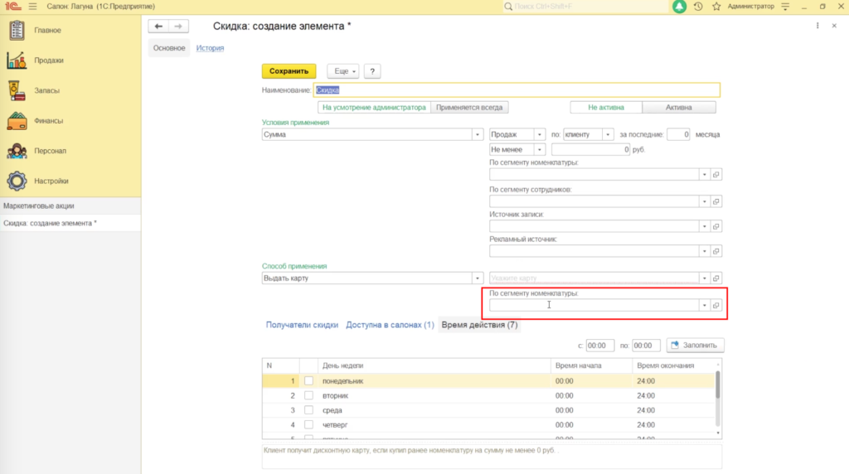Open the first По сегменту номенклатуры item
Screen dimensions: 849x474
[716, 174]
